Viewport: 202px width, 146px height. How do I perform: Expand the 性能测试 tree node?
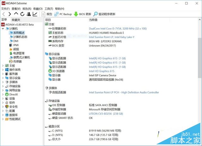(x=3, y=119)
